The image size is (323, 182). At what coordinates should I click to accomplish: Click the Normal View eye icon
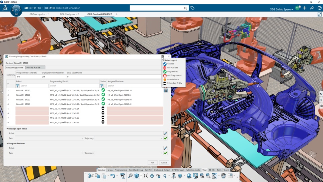pyautogui.click(x=174, y=176)
